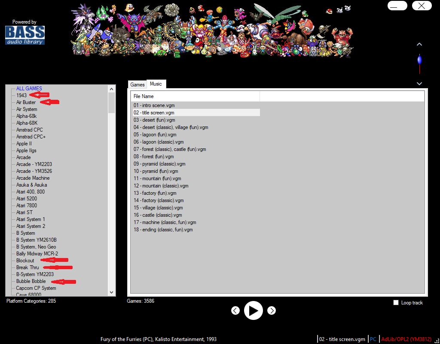Click the up chevron above the volume slider
Image resolution: width=440 pixels, height=344 pixels.
tap(419, 44)
